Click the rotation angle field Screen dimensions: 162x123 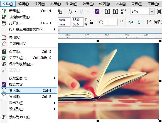coord(111,22)
